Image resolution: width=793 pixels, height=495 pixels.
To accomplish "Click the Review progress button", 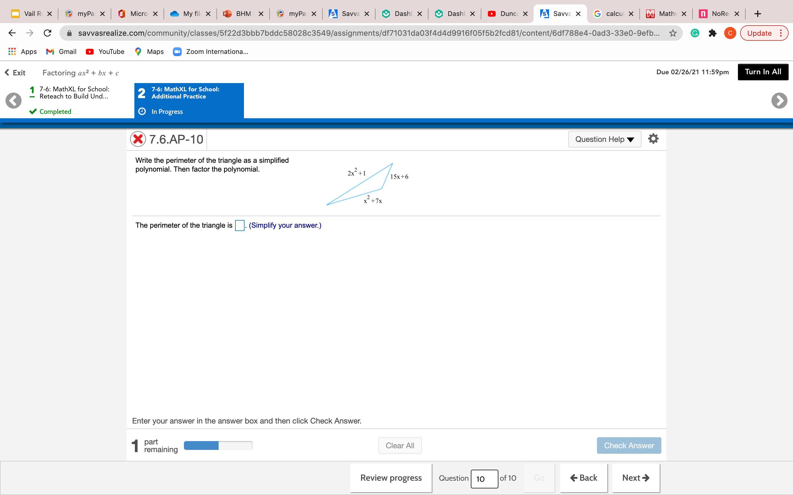I will pos(391,478).
